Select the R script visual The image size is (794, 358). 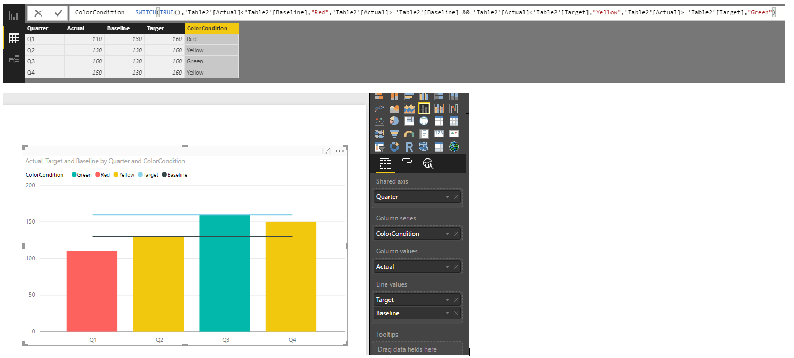(409, 147)
